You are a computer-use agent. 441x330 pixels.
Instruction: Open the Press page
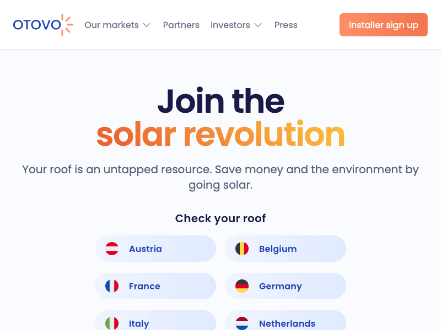pos(286,25)
